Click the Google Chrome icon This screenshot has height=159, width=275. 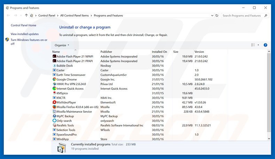pyautogui.click(x=54, y=79)
